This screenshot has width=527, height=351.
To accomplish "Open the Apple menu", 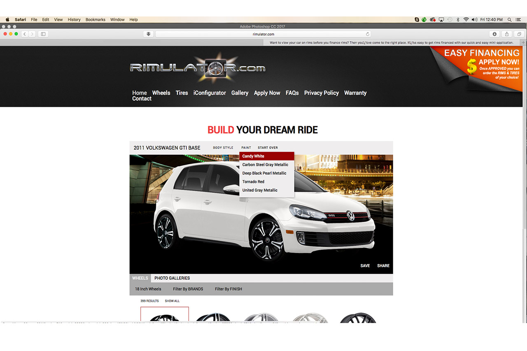I will click(7, 19).
